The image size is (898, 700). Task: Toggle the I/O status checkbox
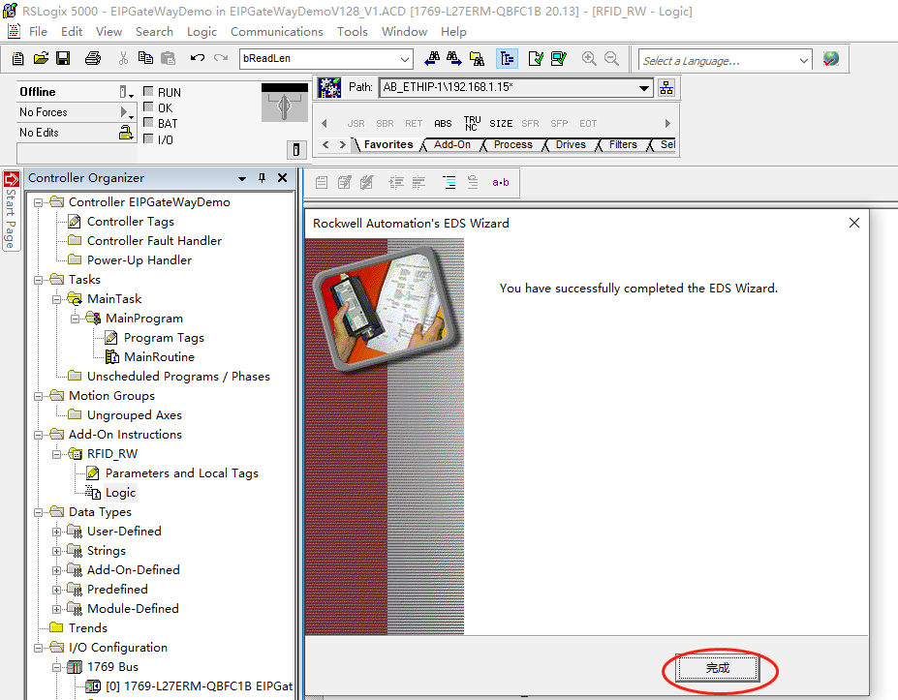pos(149,139)
